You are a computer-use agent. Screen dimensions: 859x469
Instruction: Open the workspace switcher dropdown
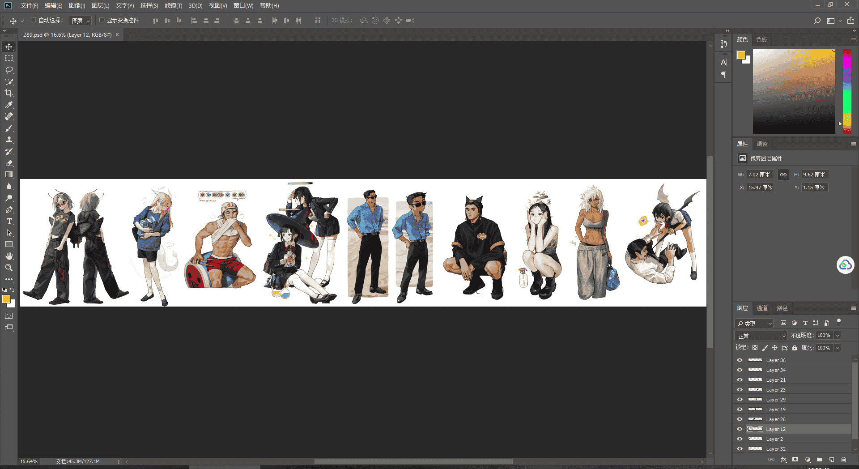[834, 21]
